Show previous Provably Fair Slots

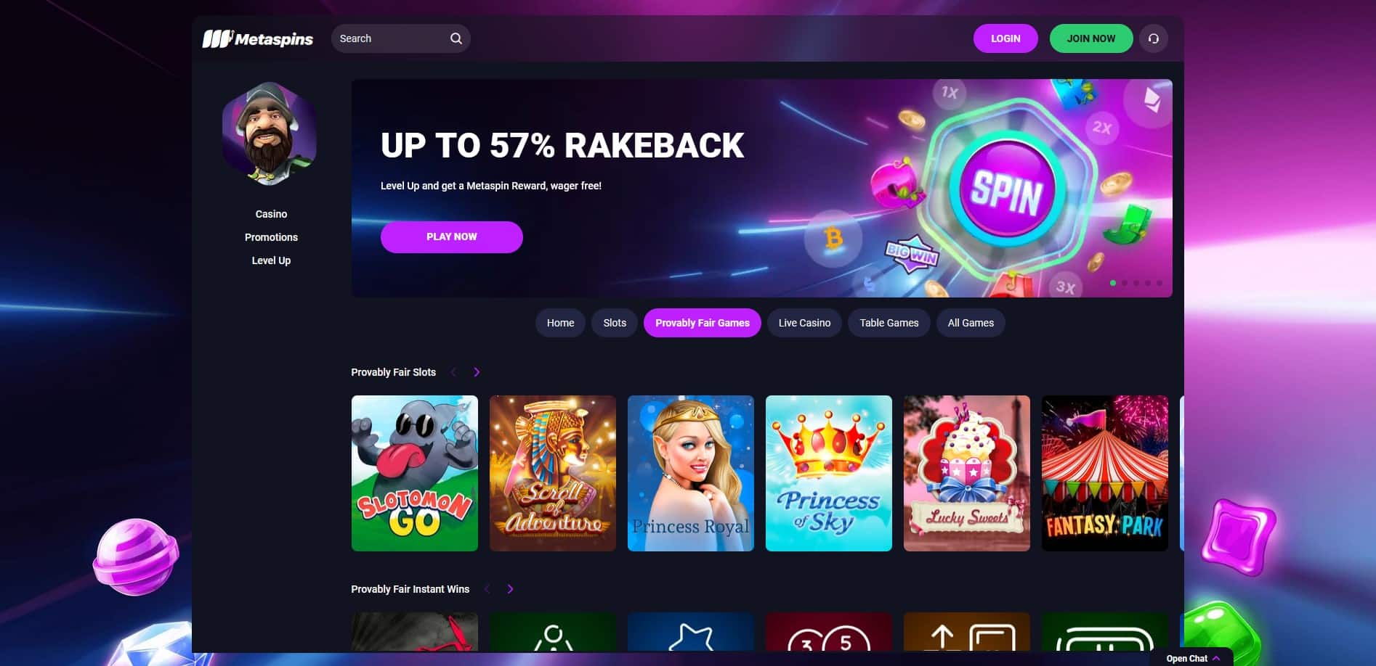pos(453,372)
